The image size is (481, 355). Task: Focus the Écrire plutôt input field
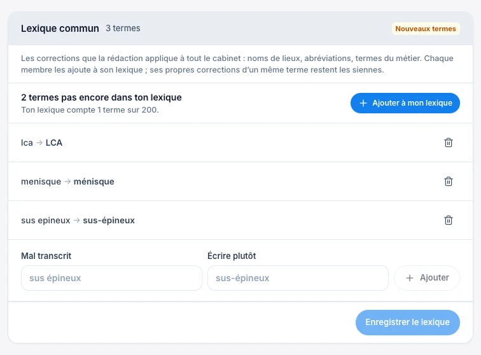298,278
